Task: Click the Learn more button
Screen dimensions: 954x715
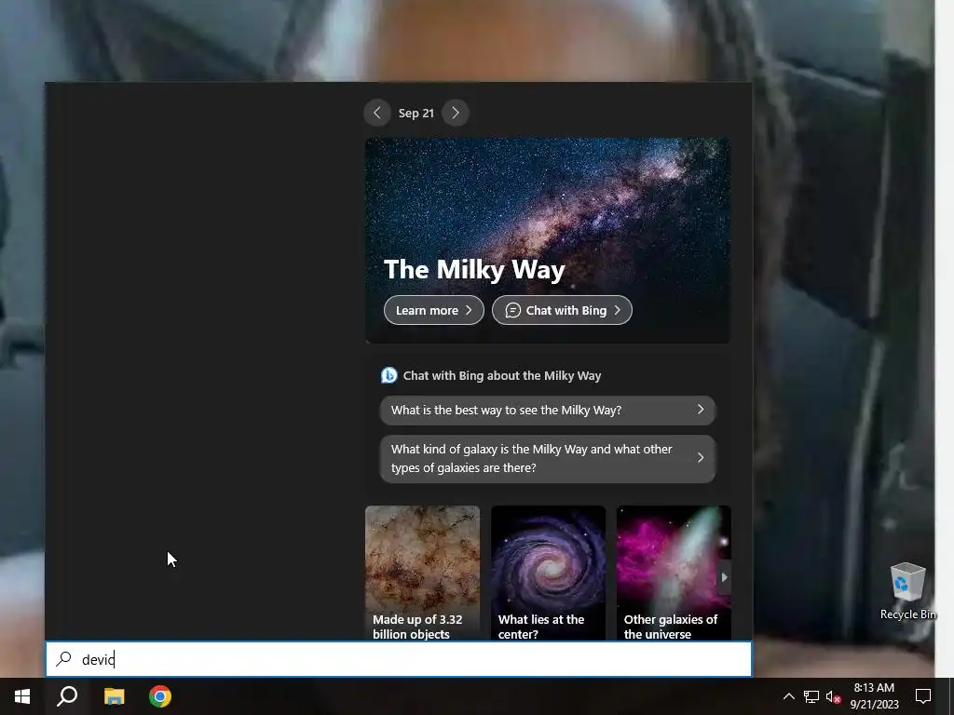Action: click(434, 310)
